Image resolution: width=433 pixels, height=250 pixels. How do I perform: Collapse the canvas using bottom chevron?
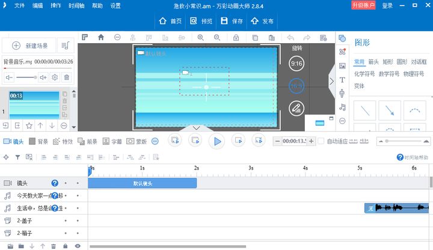195,128
